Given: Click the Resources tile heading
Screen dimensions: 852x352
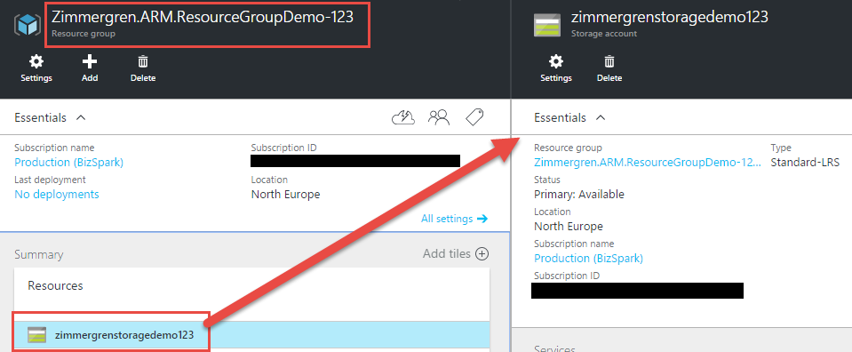Looking at the screenshot, I should tap(55, 285).
